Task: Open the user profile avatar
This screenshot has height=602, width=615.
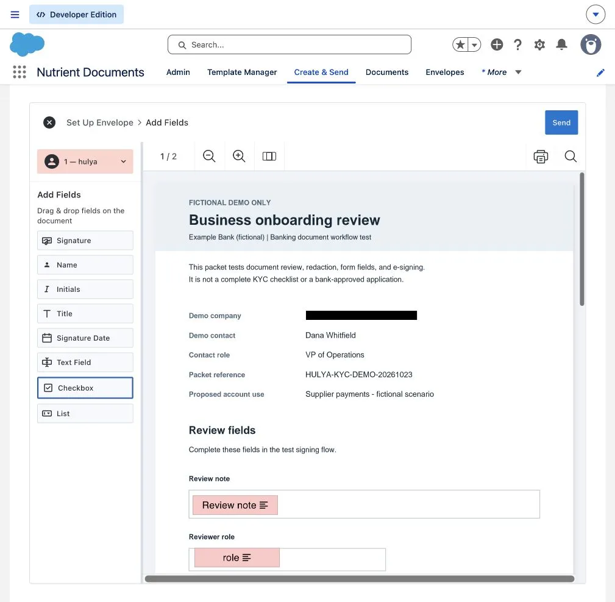Action: click(591, 44)
